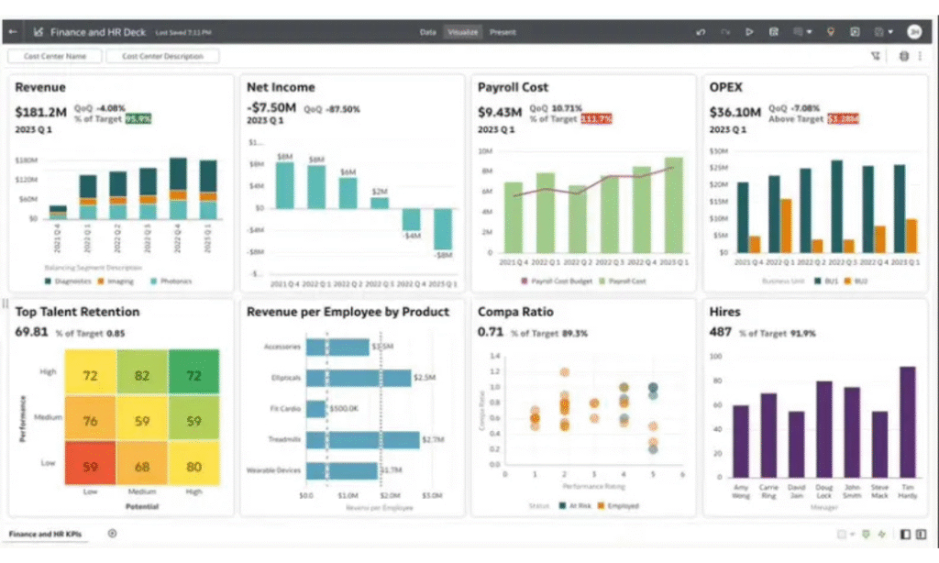This screenshot has width=939, height=563.
Task: Click the red Low-Low cell showing 59
Action: (x=91, y=465)
